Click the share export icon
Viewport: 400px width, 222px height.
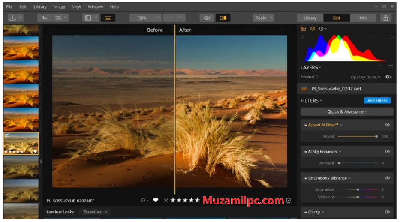(x=386, y=18)
